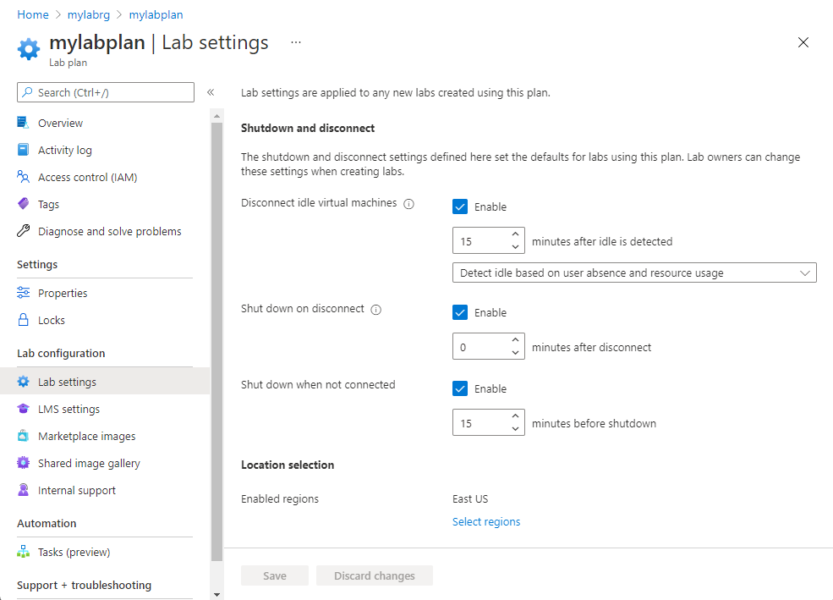This screenshot has height=600, width=833.
Task: Open the Shared image gallery
Action: pos(88,462)
